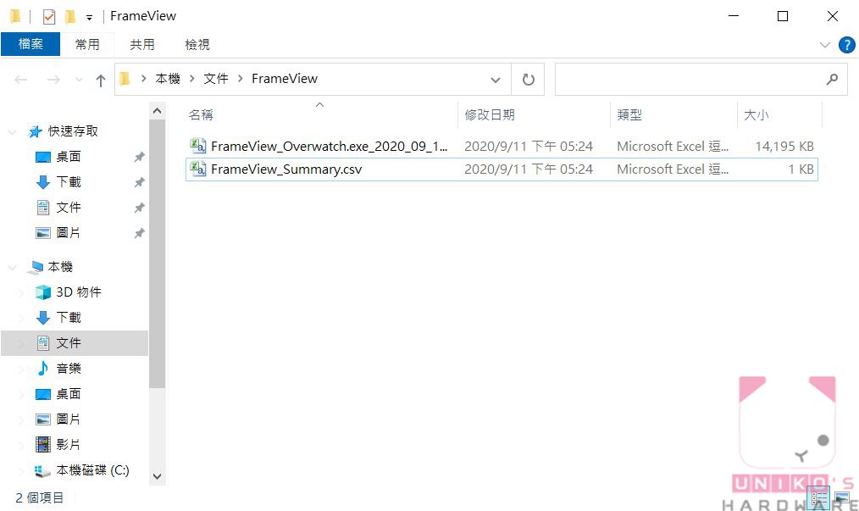Switch to details view layout icon

point(819,499)
